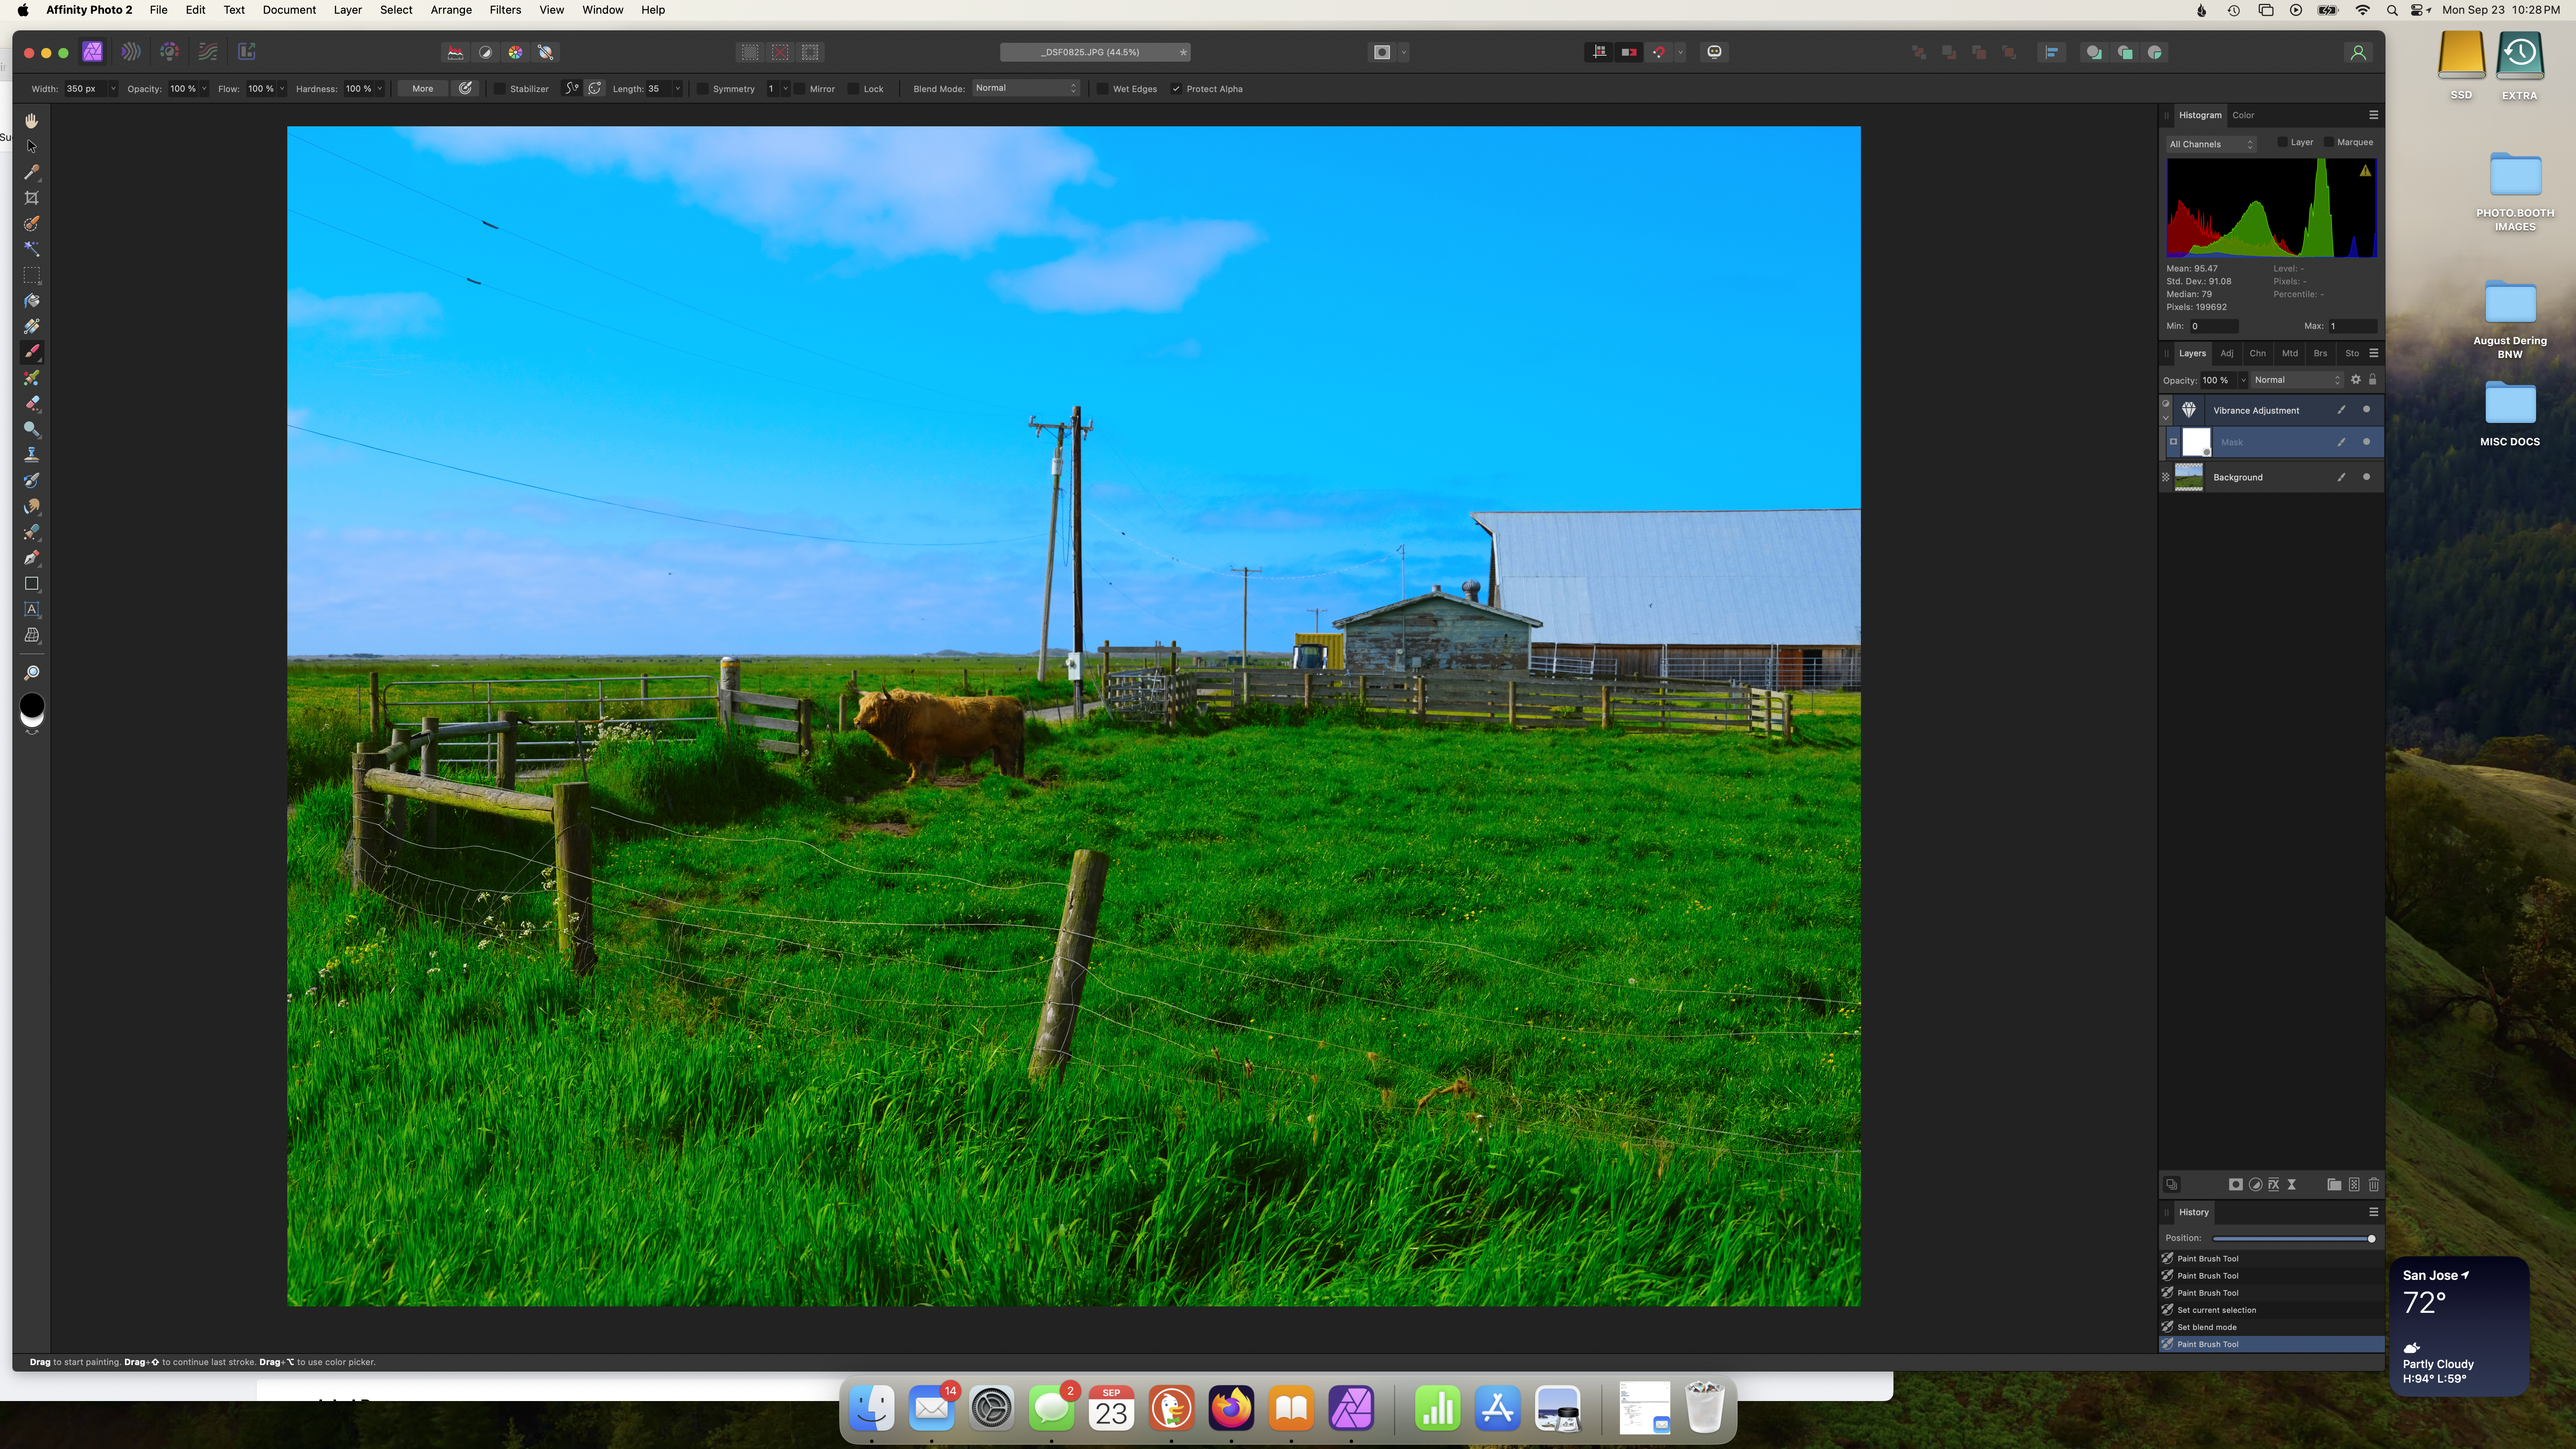2576x1449 pixels.
Task: Open layer cog settings in Layers panel
Action: (x=2356, y=380)
